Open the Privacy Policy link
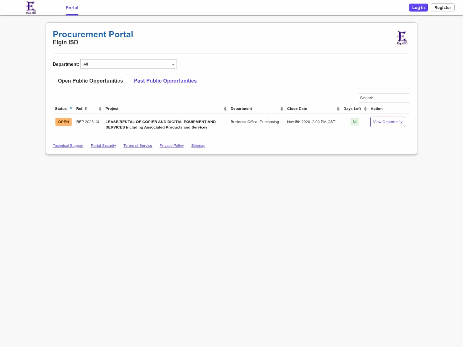 172,146
